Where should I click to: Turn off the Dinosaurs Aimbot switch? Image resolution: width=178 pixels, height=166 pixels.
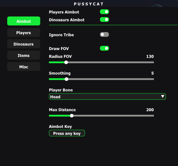pyautogui.click(x=104, y=19)
